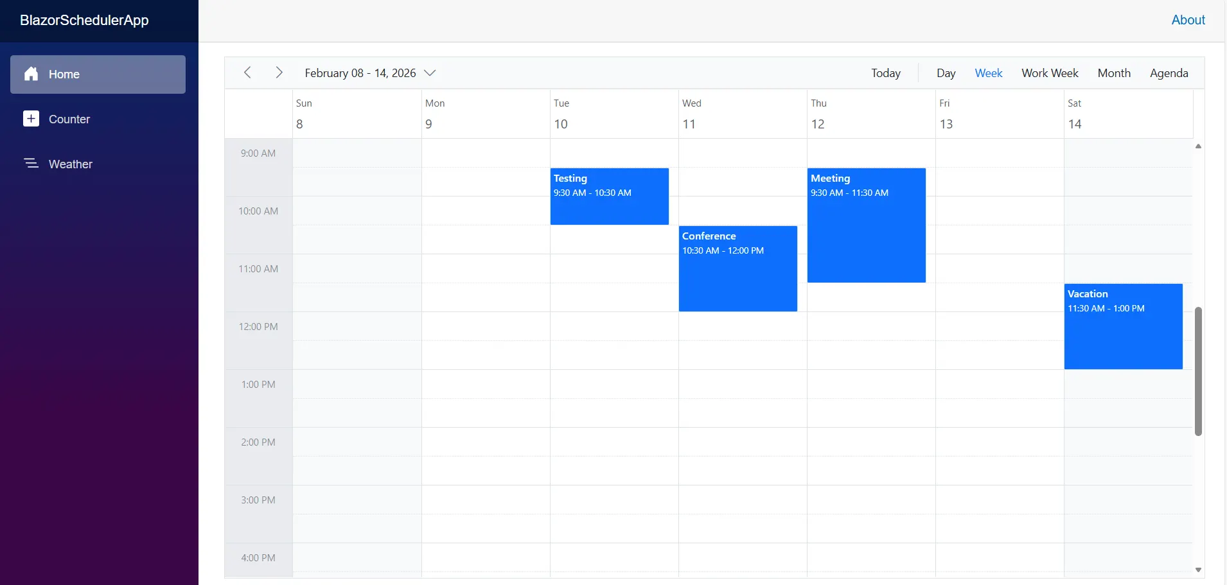The height and width of the screenshot is (585, 1227).
Task: Select the Sat 14 date header
Action: 1128,114
